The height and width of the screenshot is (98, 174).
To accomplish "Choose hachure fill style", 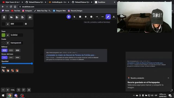I will pyautogui.click(x=4, y=50).
